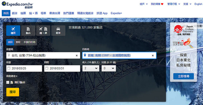Clear the 目的地 destination field
203x105 pixels.
tap(153, 55)
